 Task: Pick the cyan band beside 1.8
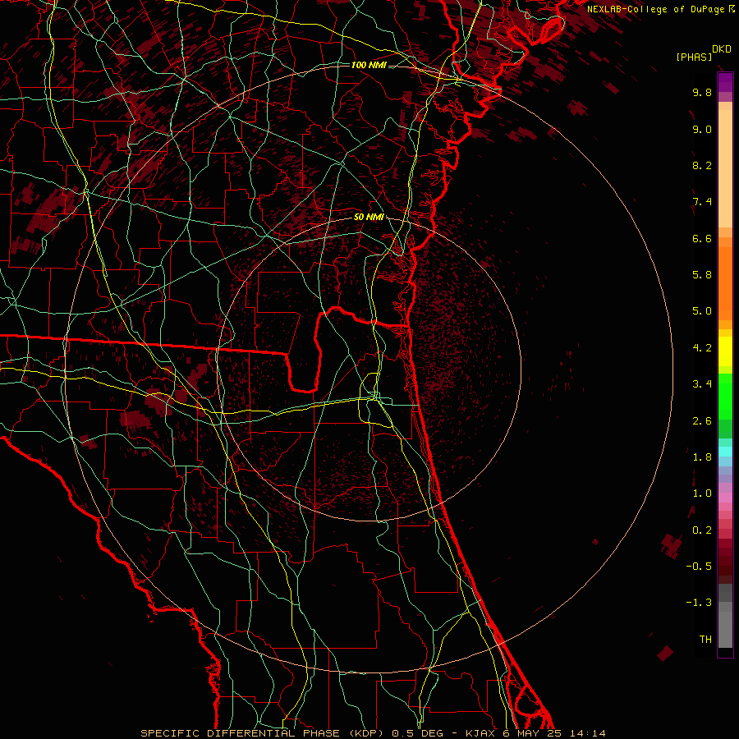coord(725,452)
